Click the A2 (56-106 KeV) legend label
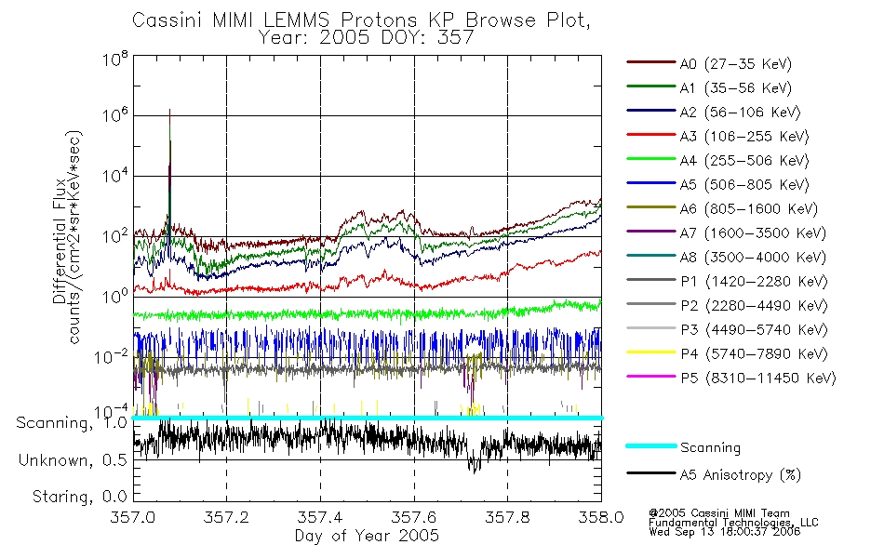 pyautogui.click(x=741, y=113)
